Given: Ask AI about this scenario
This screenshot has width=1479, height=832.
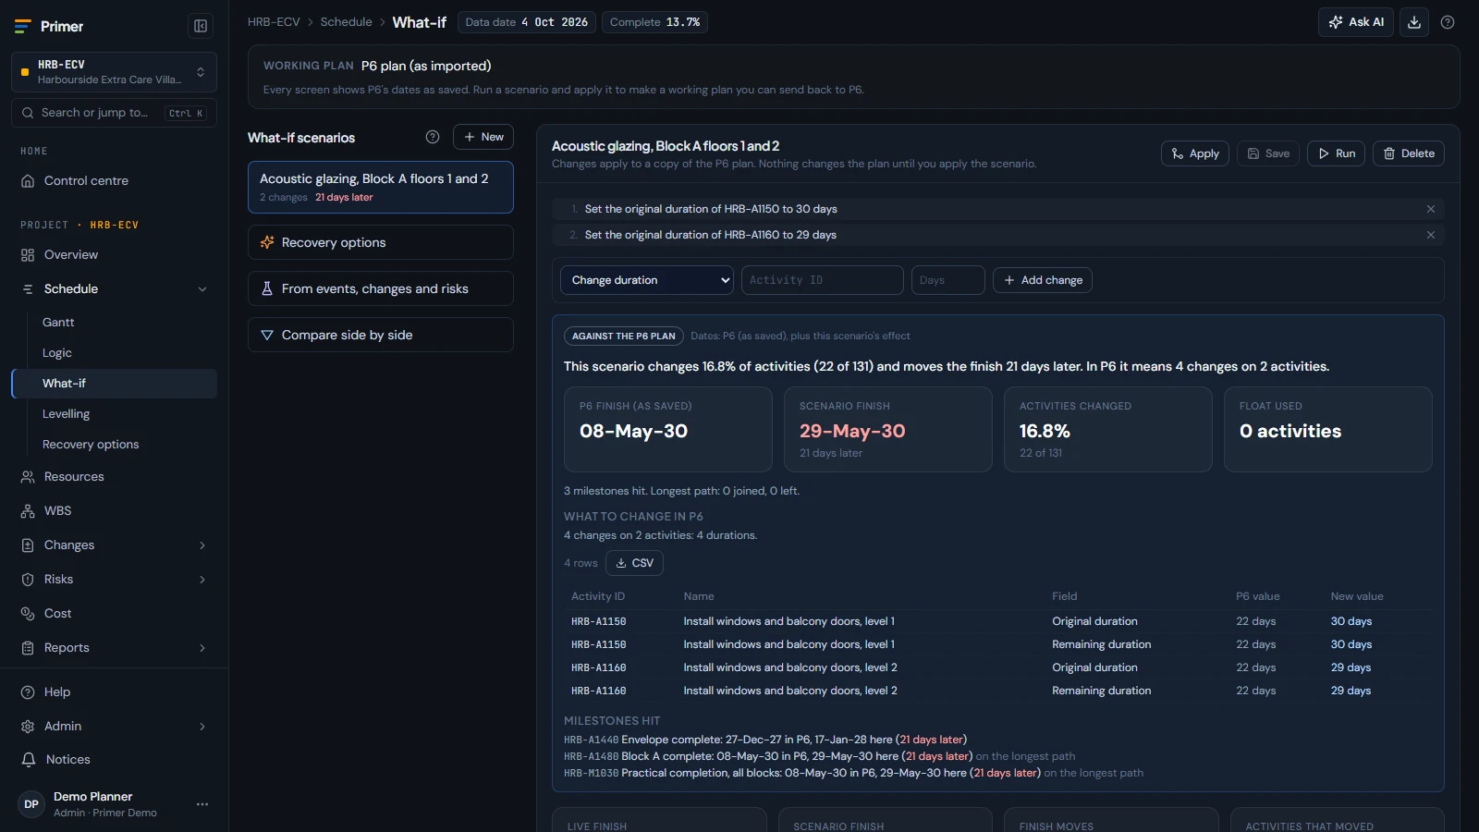Looking at the screenshot, I should point(1356,22).
